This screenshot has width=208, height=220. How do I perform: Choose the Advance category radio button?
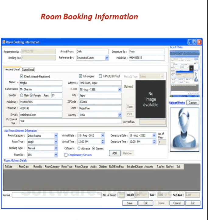(79, 148)
